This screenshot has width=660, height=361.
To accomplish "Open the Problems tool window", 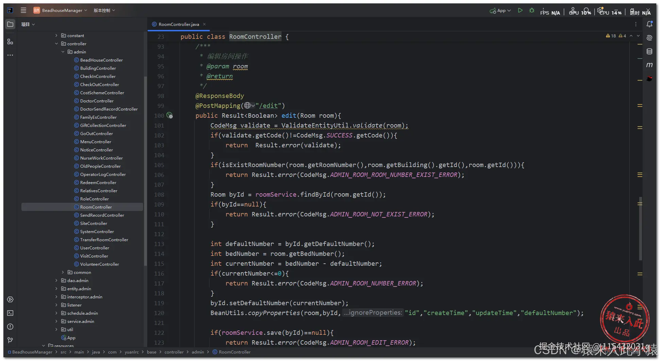I will pos(10,327).
